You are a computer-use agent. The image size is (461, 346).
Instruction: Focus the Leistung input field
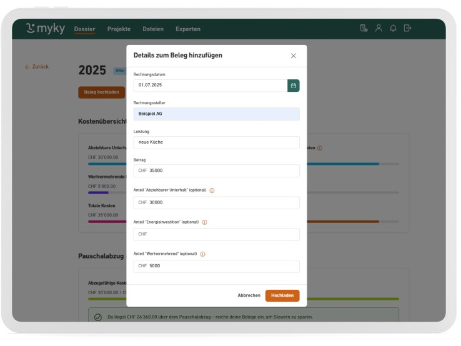coord(216,142)
